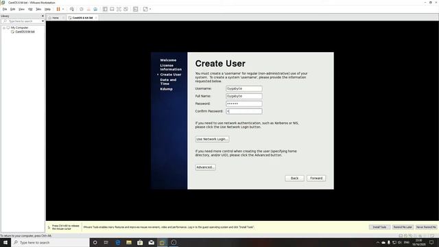
Task: Toggle the Show Library sidebar icon
Action: (x=105, y=9)
